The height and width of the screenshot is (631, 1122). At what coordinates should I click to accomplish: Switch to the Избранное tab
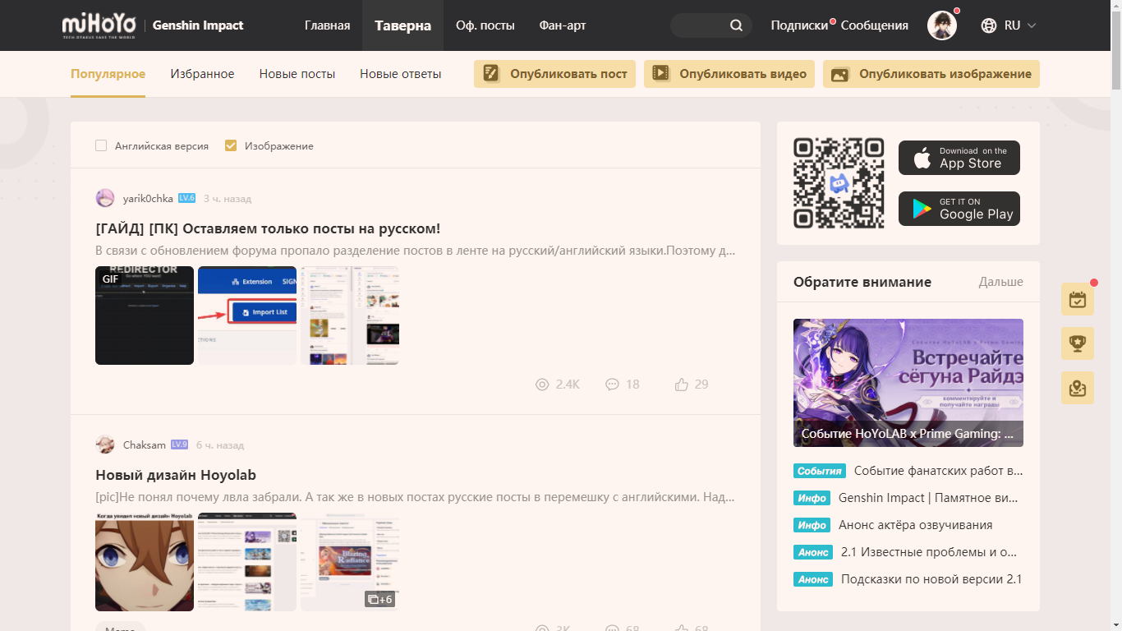click(202, 74)
